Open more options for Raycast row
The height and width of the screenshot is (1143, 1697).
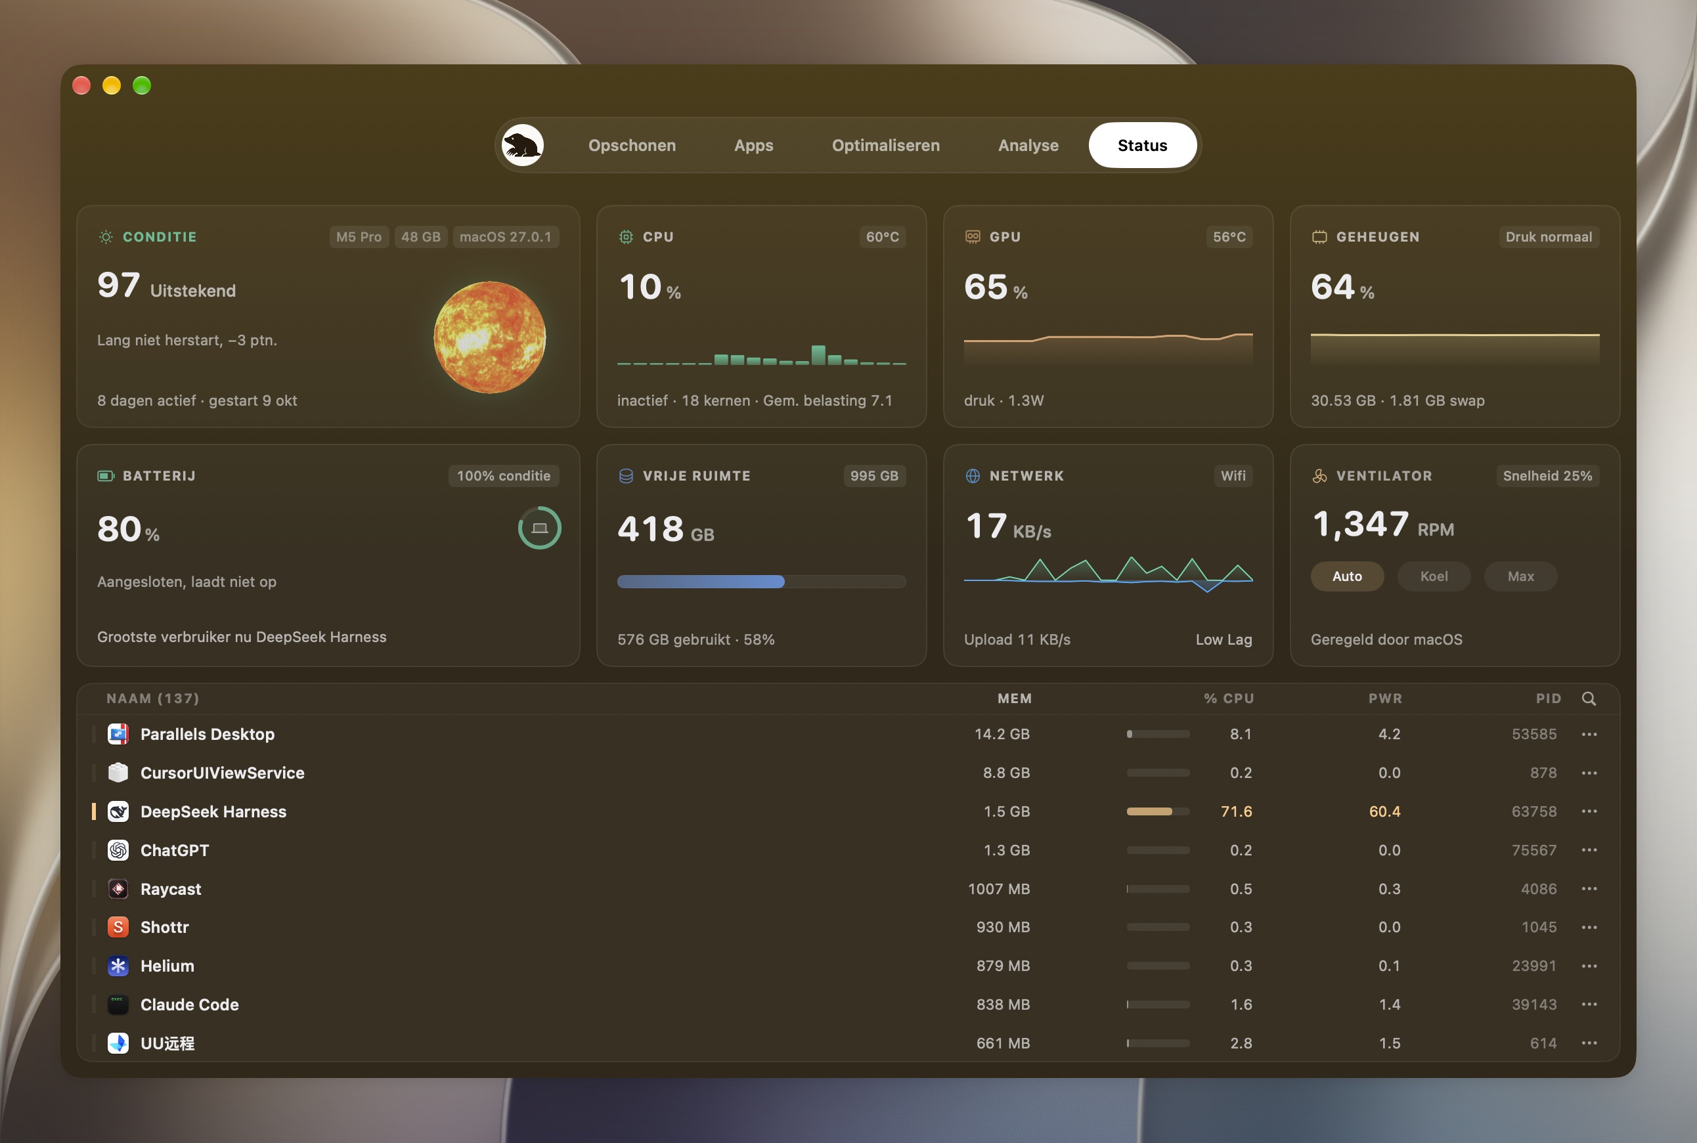click(1589, 888)
